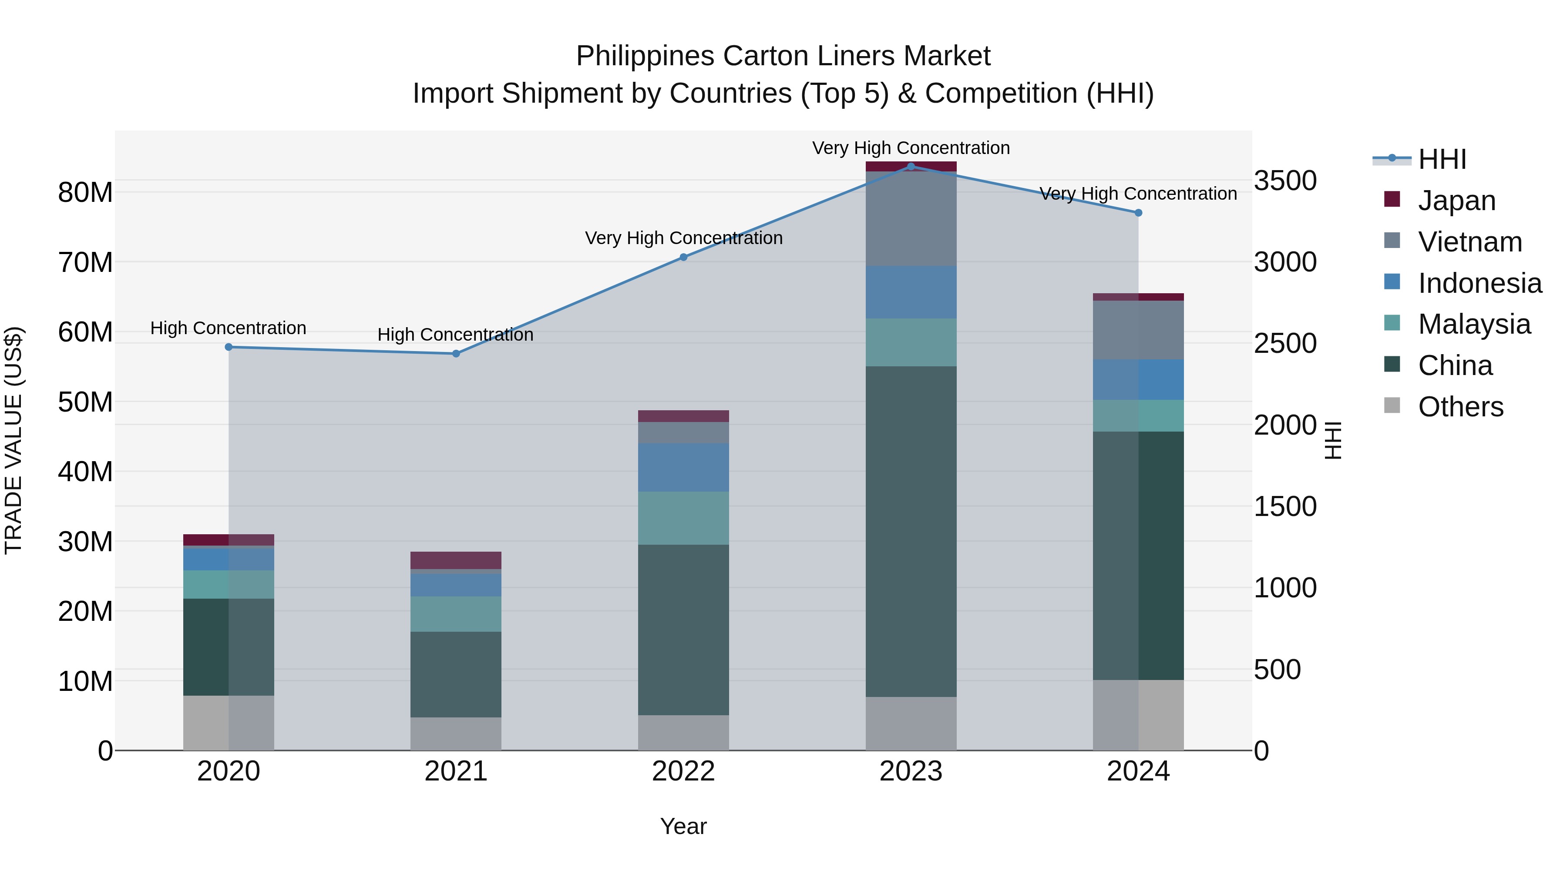The width and height of the screenshot is (1567, 881).
Task: Click the 'High Concentration' annotation above 2020
Action: coord(228,328)
